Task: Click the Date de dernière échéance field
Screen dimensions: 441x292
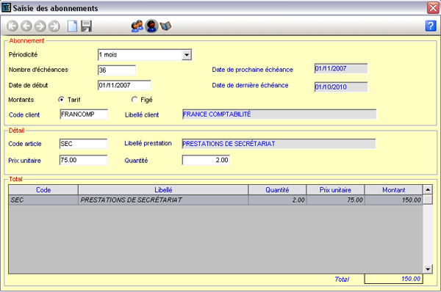Action: click(341, 87)
